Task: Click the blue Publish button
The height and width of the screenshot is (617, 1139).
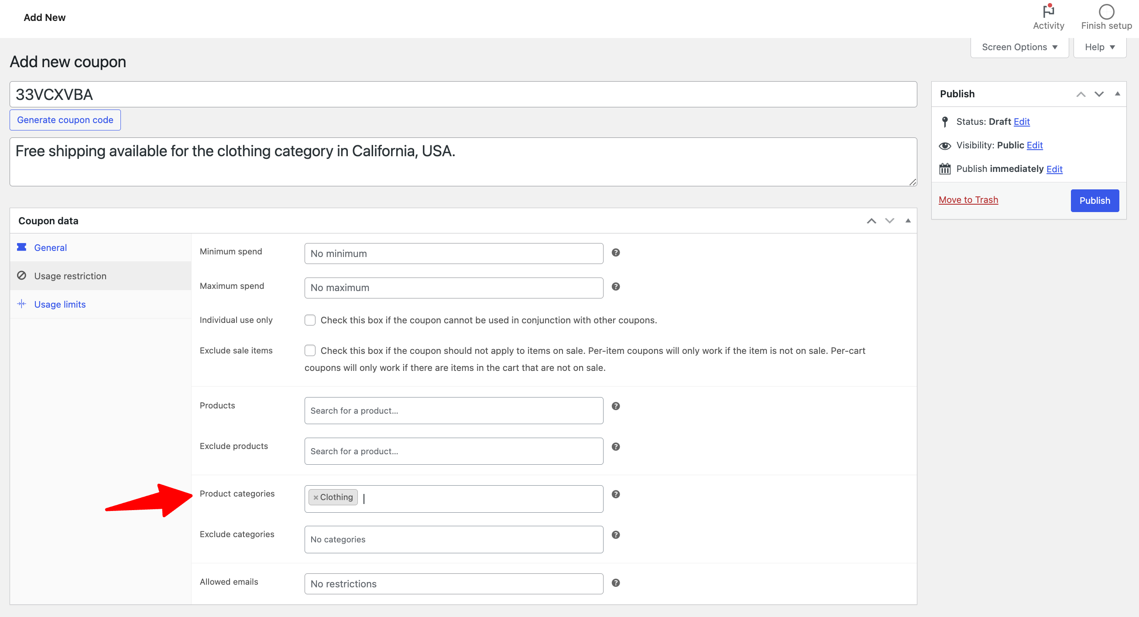Action: (x=1094, y=200)
